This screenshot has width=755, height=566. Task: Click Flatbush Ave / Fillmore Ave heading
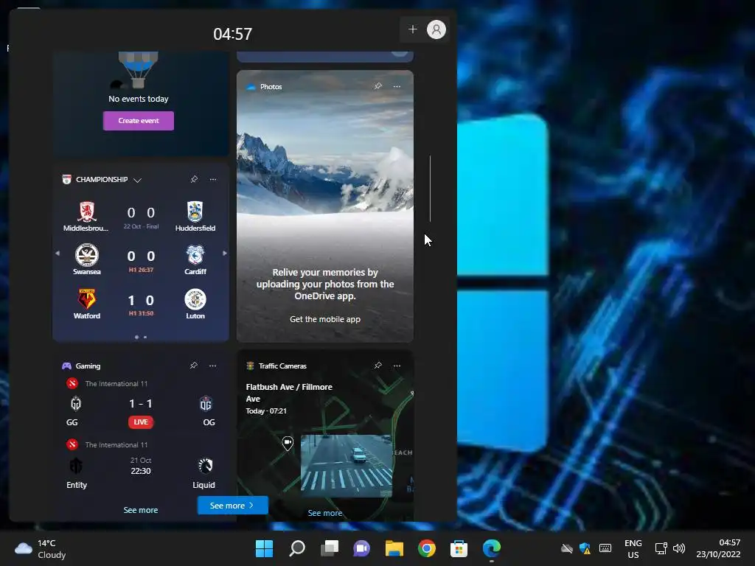(x=289, y=393)
